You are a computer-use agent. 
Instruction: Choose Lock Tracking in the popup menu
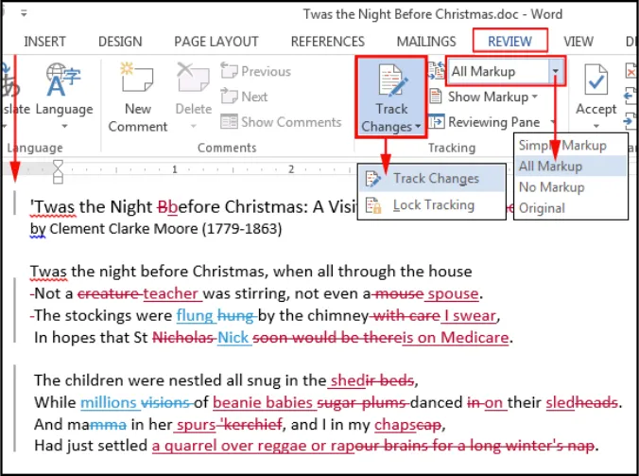[x=432, y=205]
